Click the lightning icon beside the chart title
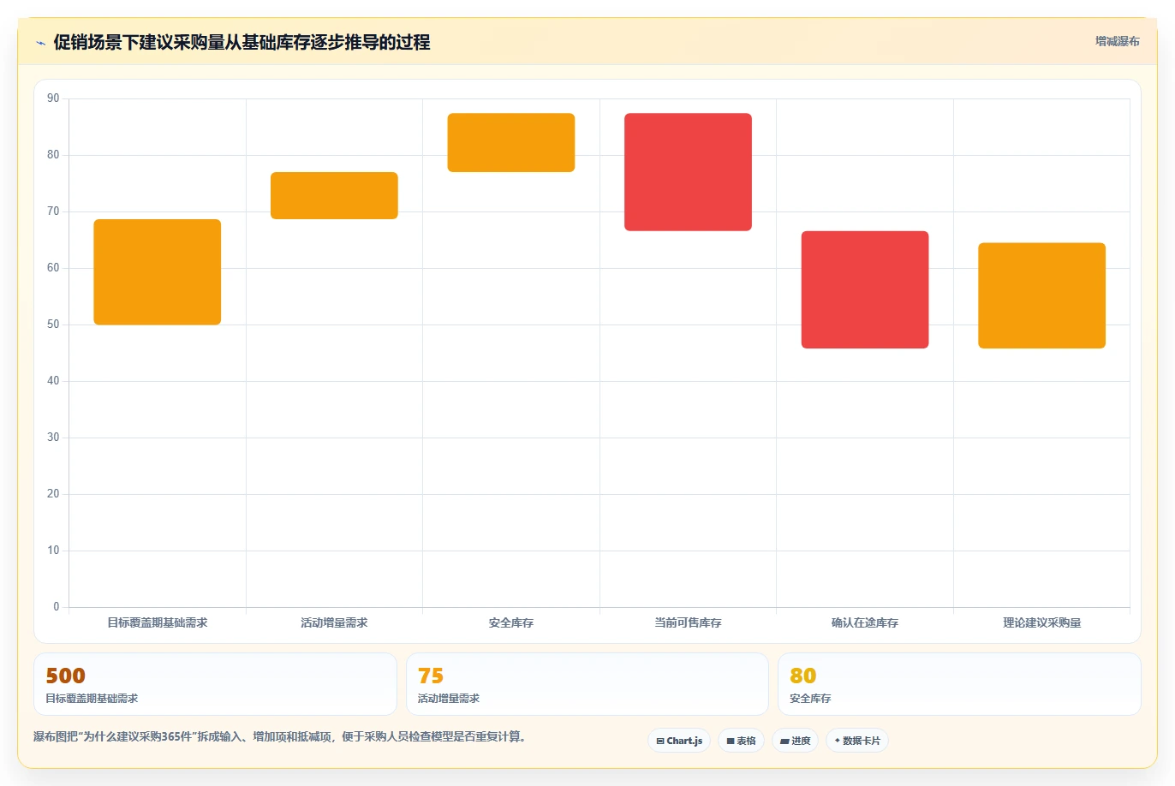The width and height of the screenshot is (1175, 786). point(40,43)
